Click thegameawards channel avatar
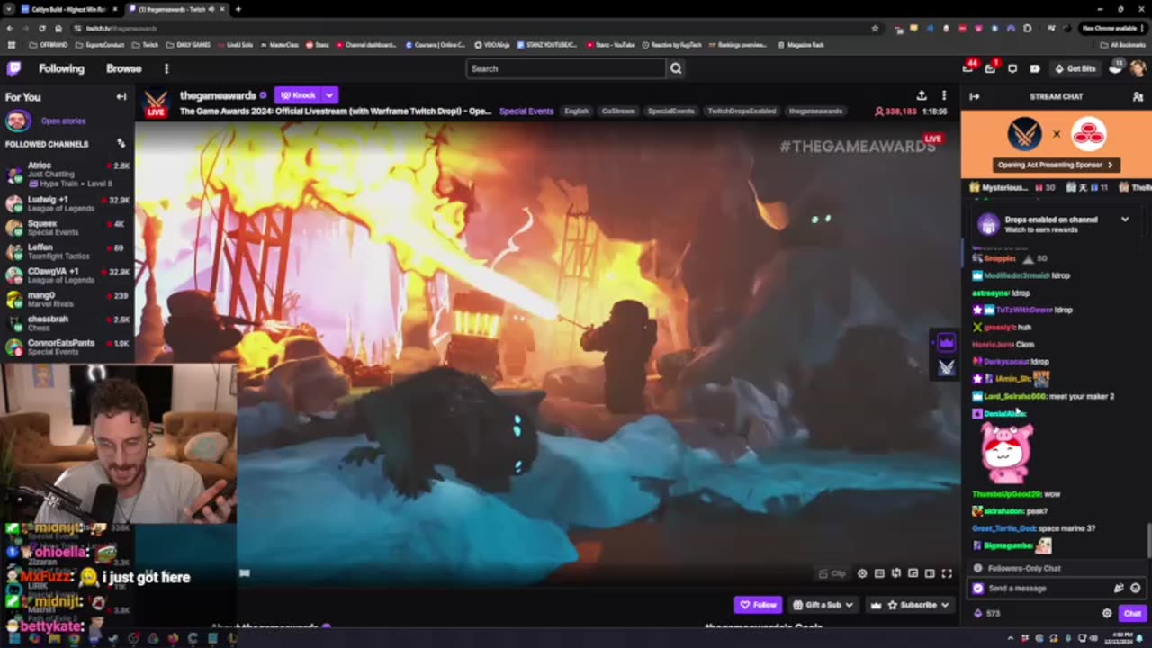1152x648 pixels. [156, 102]
